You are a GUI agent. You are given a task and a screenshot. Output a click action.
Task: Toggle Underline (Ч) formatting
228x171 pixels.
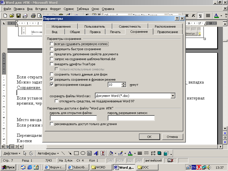pos(200,16)
